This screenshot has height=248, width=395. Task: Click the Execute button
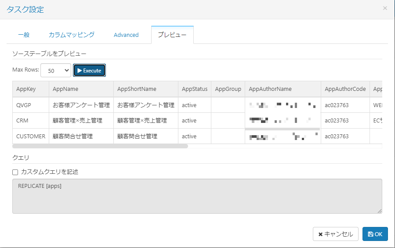(89, 70)
